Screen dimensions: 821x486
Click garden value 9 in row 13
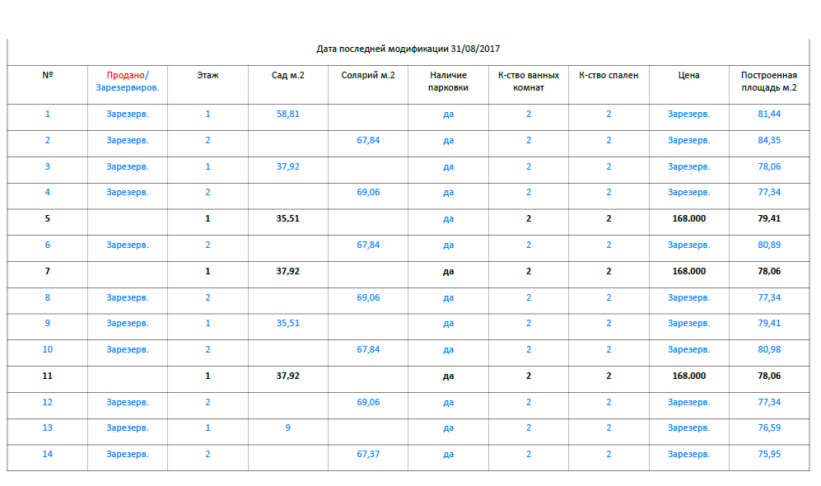(x=288, y=428)
